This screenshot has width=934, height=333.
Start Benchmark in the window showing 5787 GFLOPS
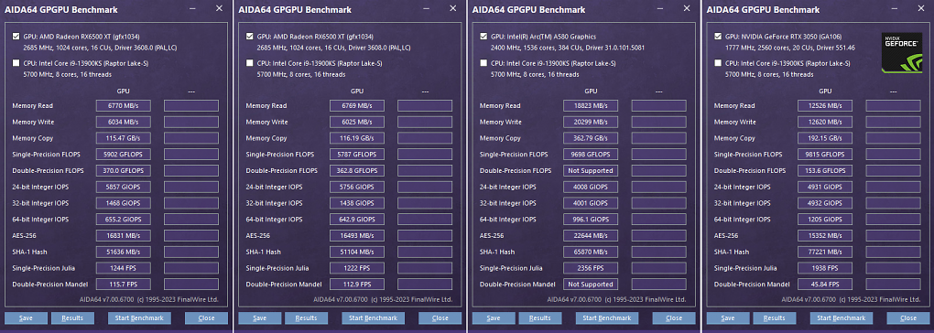coord(373,318)
